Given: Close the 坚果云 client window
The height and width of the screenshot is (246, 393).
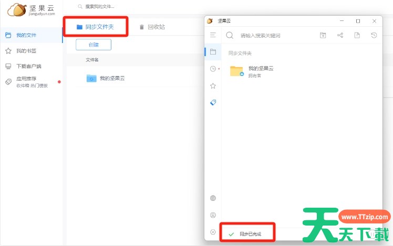Looking at the screenshot, I should point(374,22).
